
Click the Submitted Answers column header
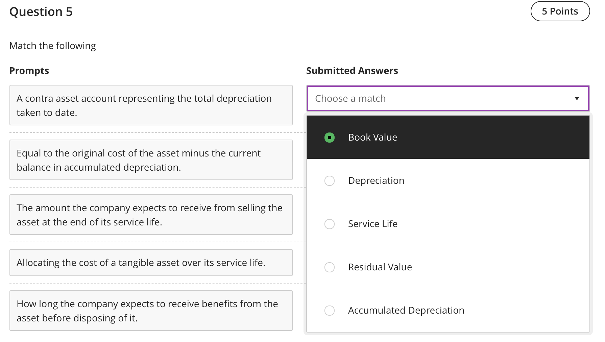(352, 71)
